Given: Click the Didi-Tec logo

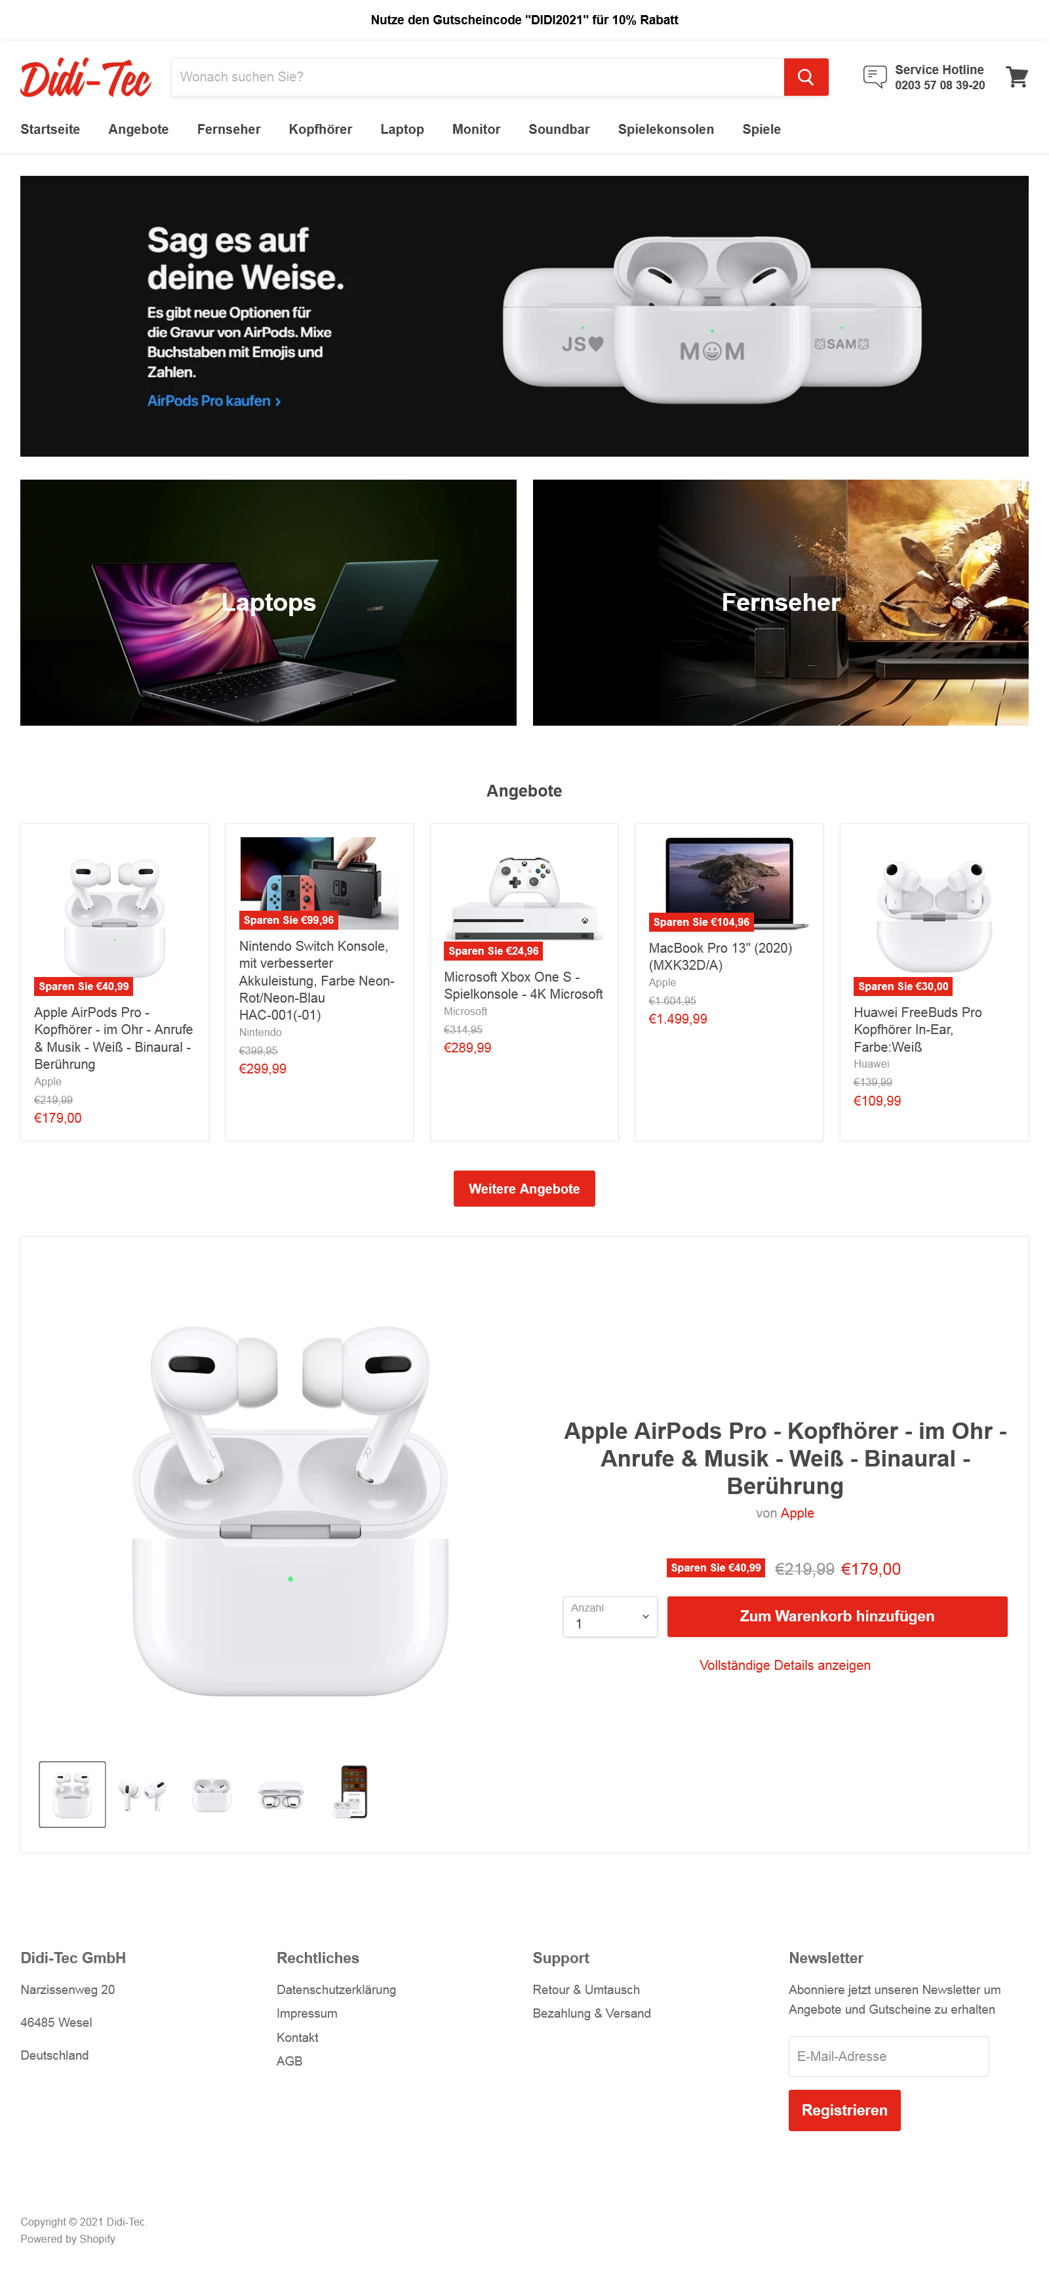Looking at the screenshot, I should (x=86, y=78).
